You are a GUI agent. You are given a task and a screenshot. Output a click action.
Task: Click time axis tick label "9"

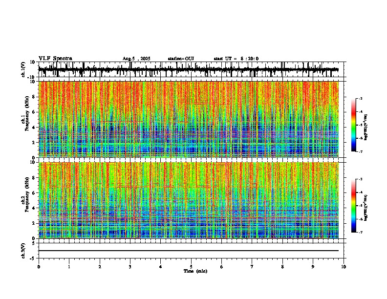click(313, 266)
